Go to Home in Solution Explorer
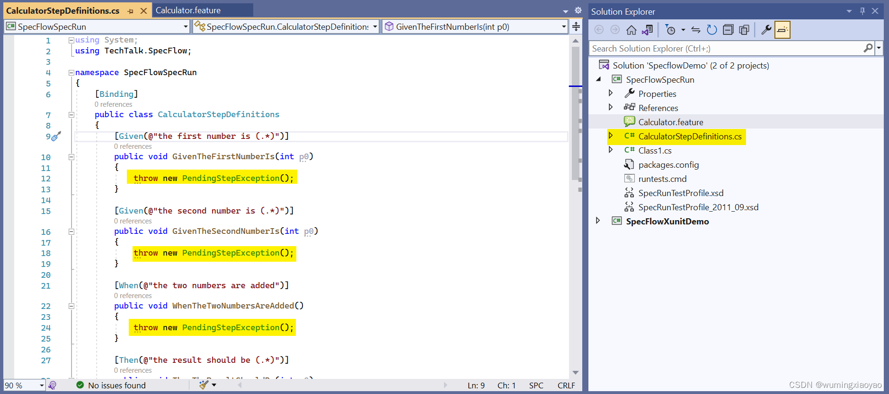Screen dimensions: 889x394 point(631,30)
